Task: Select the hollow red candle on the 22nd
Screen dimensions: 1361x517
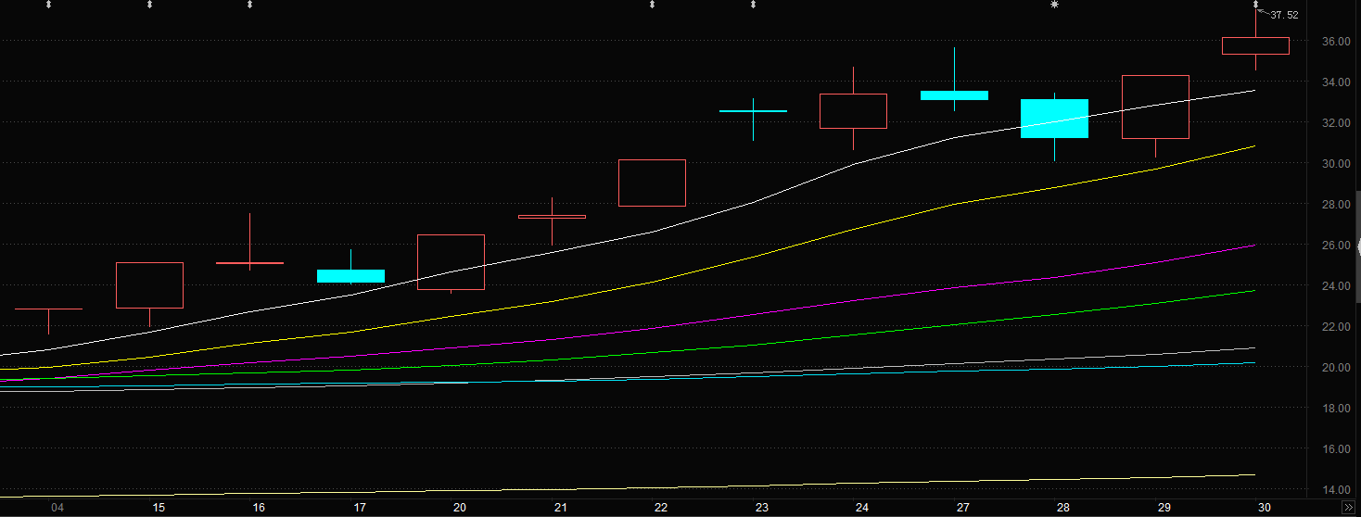Action: (652, 183)
